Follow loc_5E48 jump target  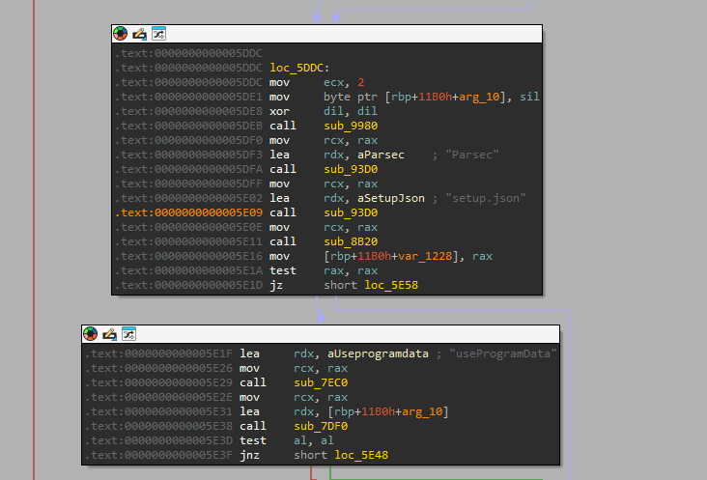361,455
